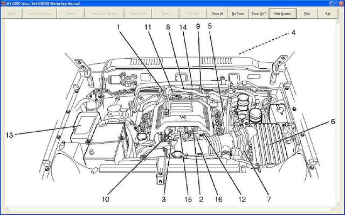The image size is (345, 215).
Task: Navigate with the Forward button
Action: point(193,13)
